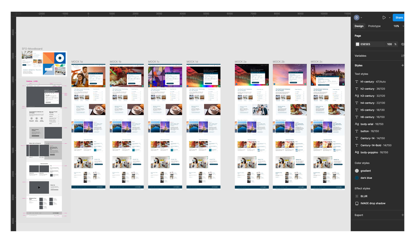Select the 'IMAGE drop shadow' effect style name
This screenshot has height=247, width=415.
tap(373, 204)
